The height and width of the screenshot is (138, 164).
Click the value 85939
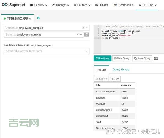(125, 110)
